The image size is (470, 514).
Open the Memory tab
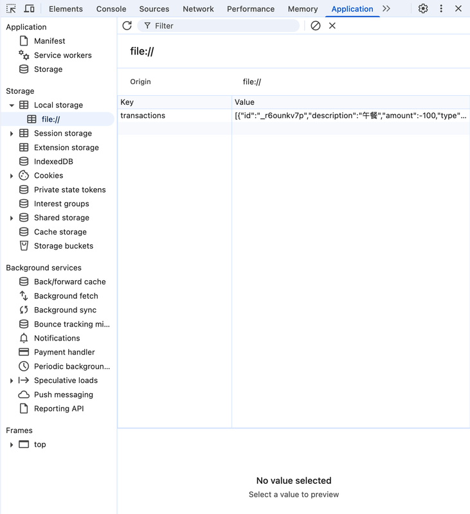coord(303,9)
